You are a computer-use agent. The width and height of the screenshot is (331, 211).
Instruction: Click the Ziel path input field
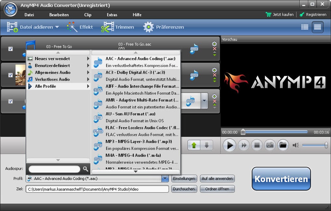(97, 189)
